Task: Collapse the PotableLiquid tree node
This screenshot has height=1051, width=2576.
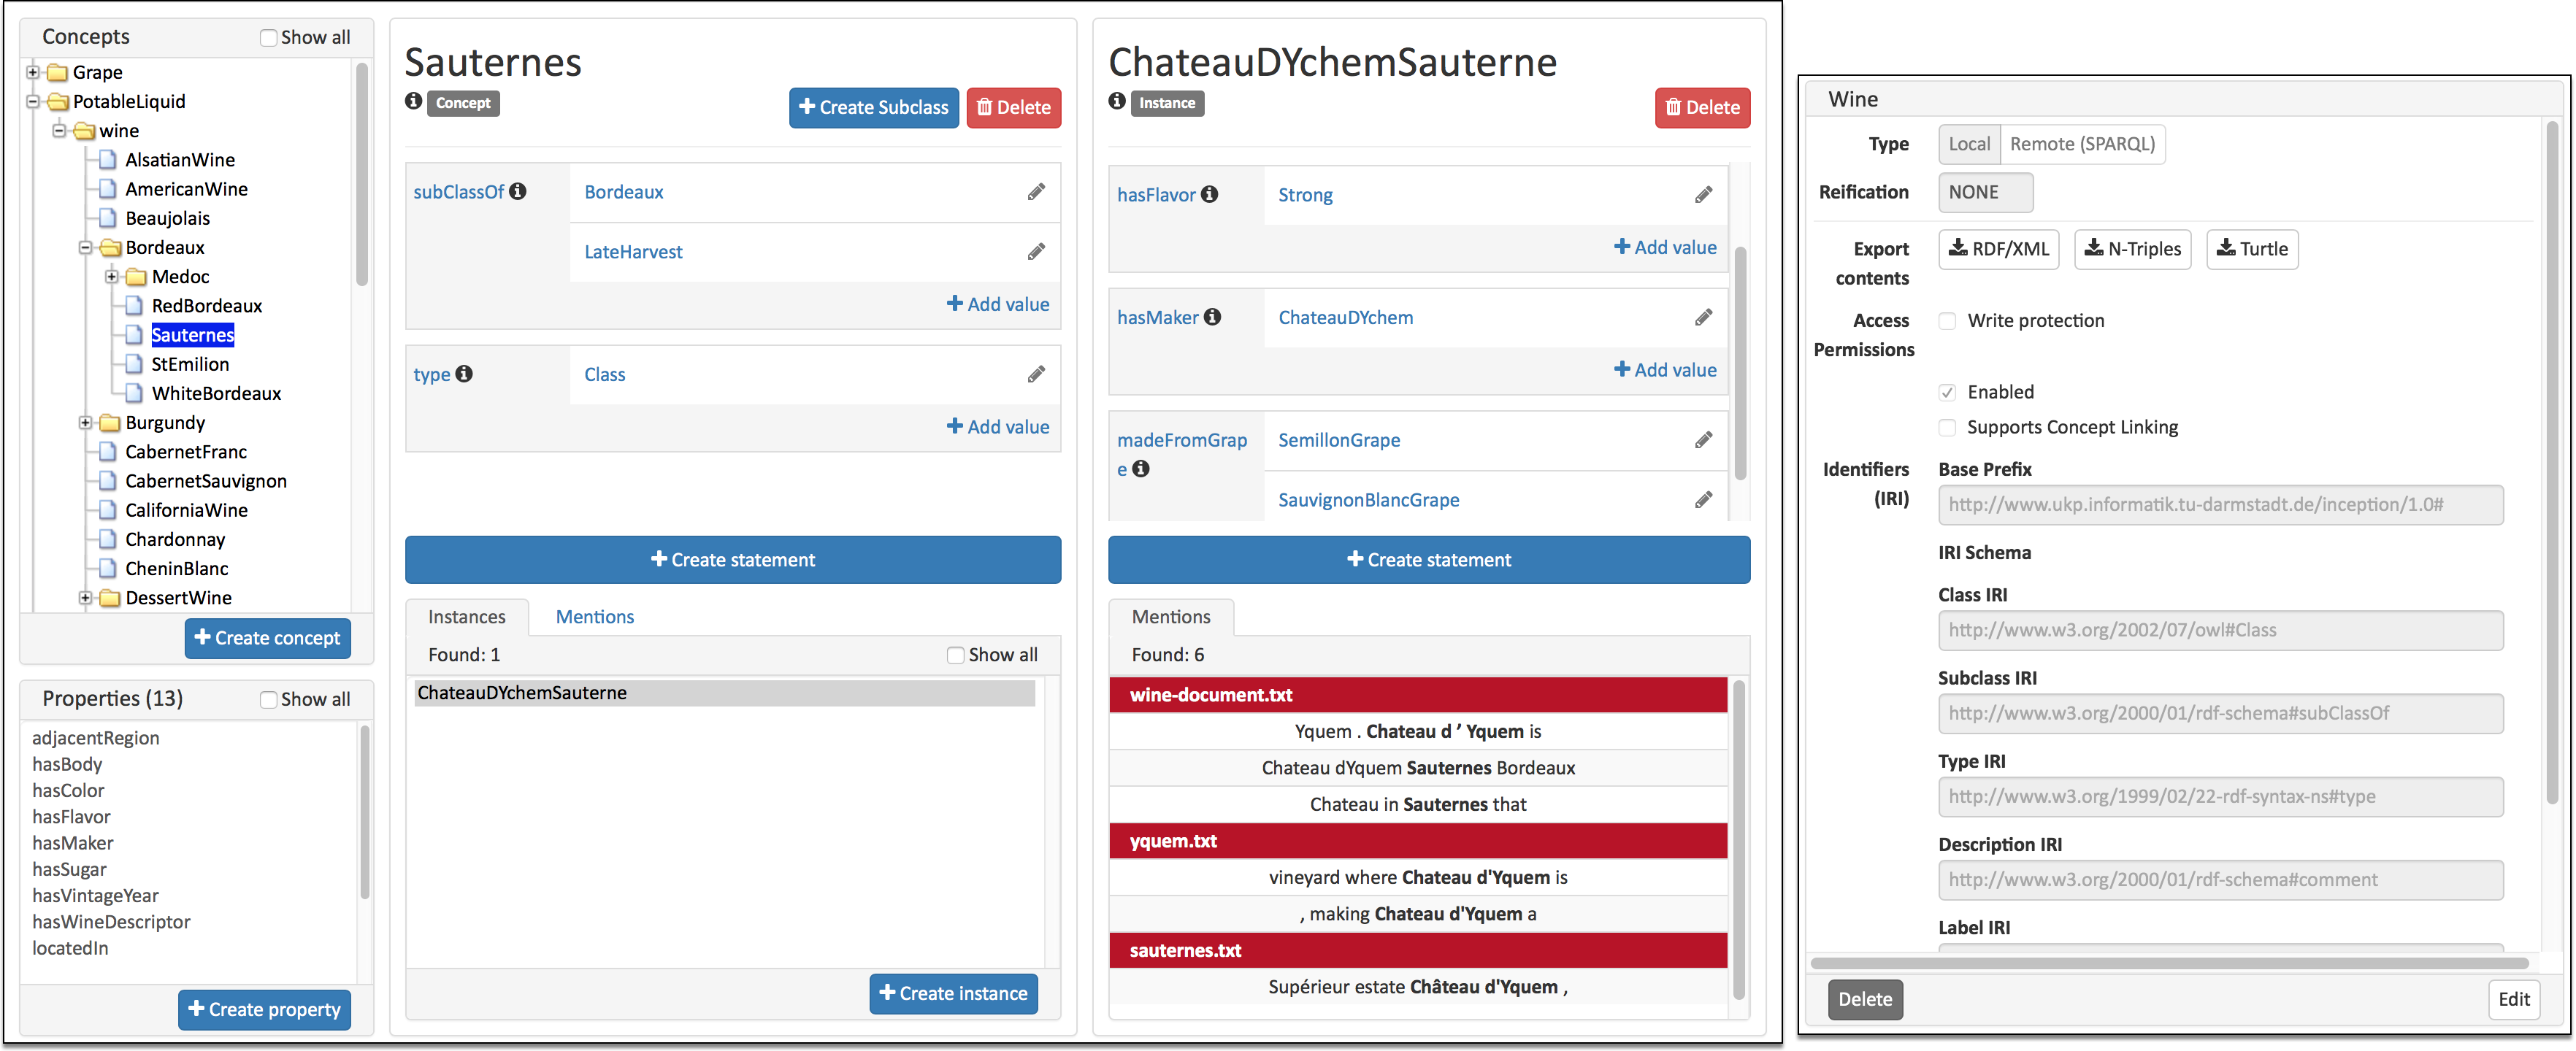Action: point(33,101)
